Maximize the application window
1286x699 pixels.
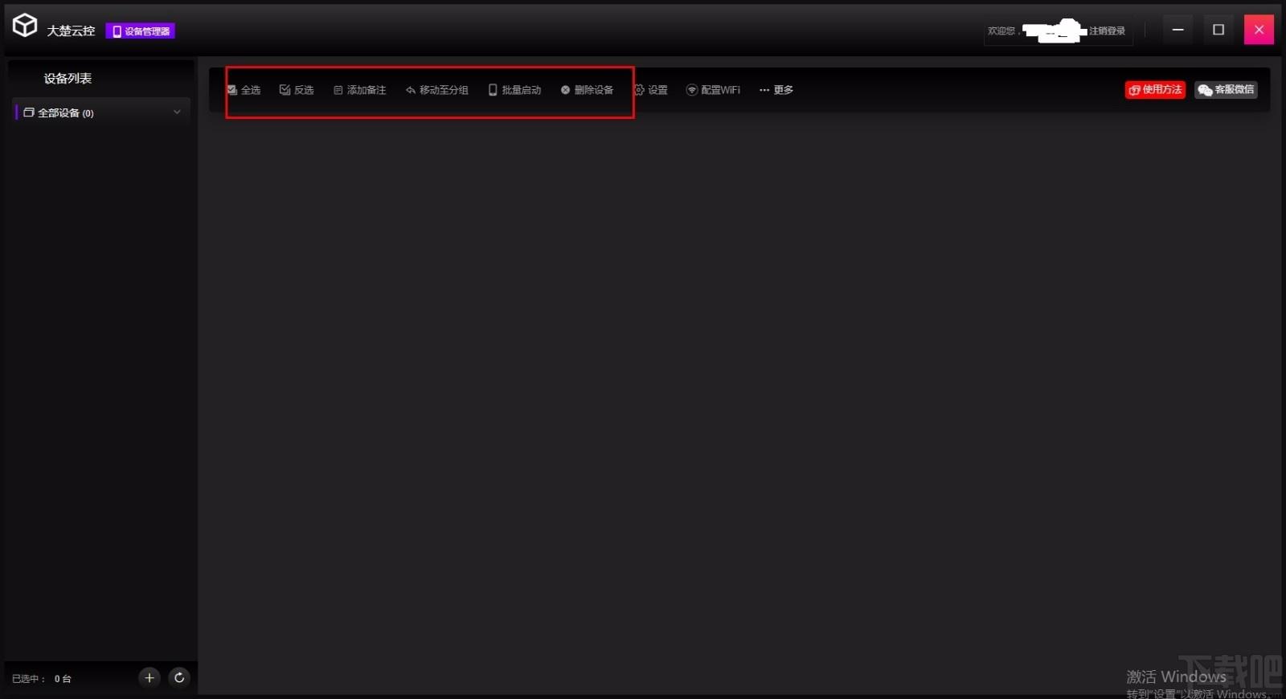click(x=1218, y=30)
